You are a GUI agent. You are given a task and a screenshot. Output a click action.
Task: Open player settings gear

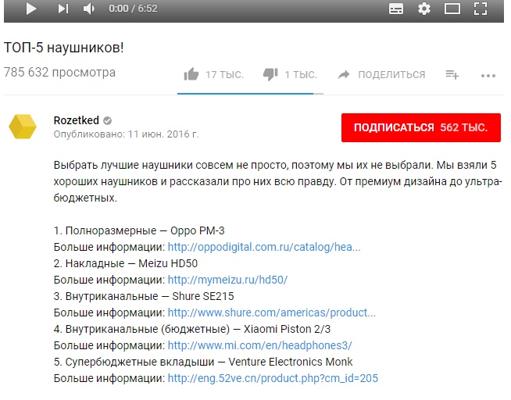click(424, 9)
